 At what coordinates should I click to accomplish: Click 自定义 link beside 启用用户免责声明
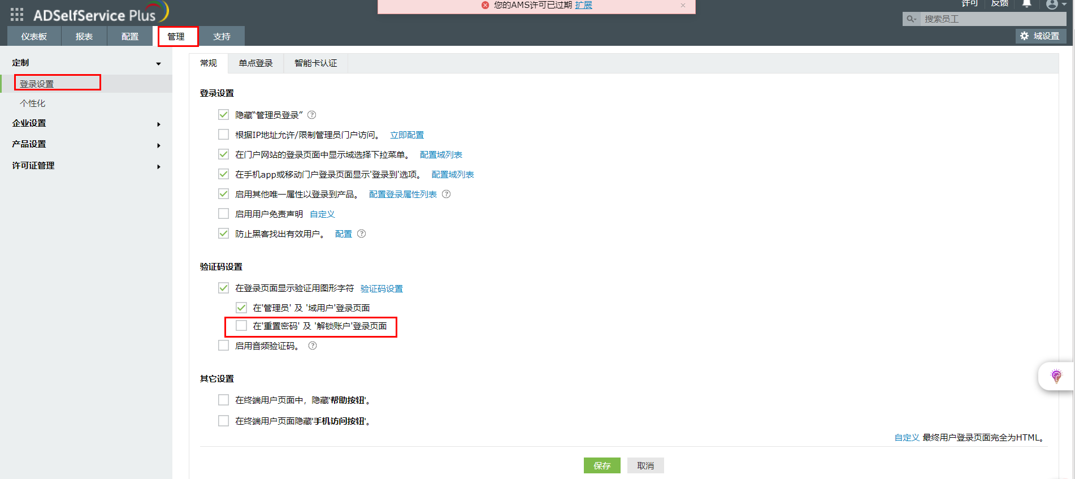tap(322, 214)
